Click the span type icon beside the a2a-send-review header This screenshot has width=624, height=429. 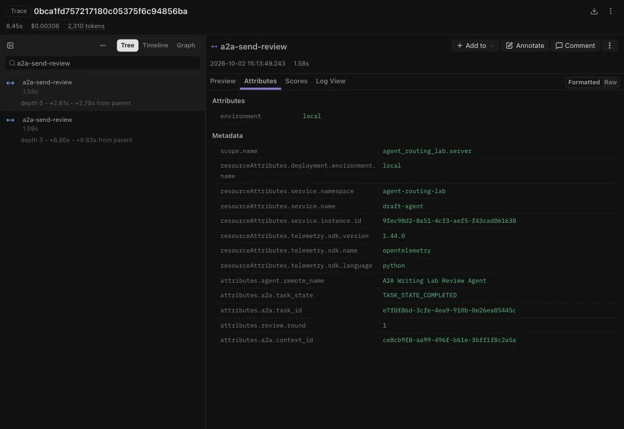point(214,46)
